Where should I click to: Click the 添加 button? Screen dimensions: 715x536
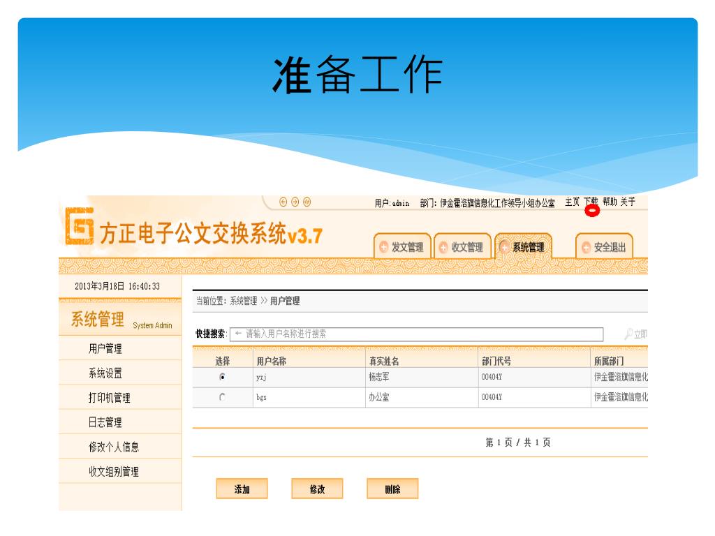[x=242, y=489]
